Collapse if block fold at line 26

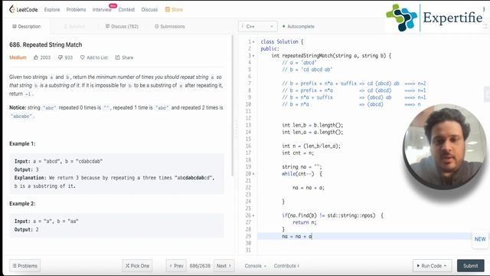pos(253,215)
